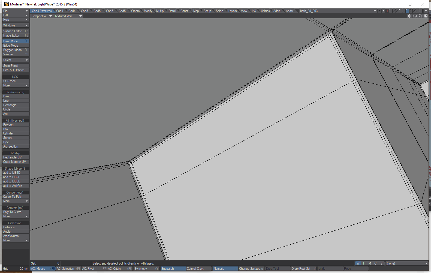Open the File menu
This screenshot has width=431, height=273.
[16, 11]
